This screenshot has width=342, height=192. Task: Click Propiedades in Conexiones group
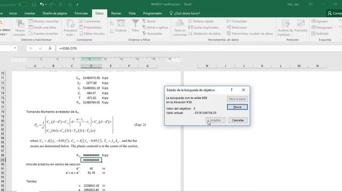click(90, 27)
